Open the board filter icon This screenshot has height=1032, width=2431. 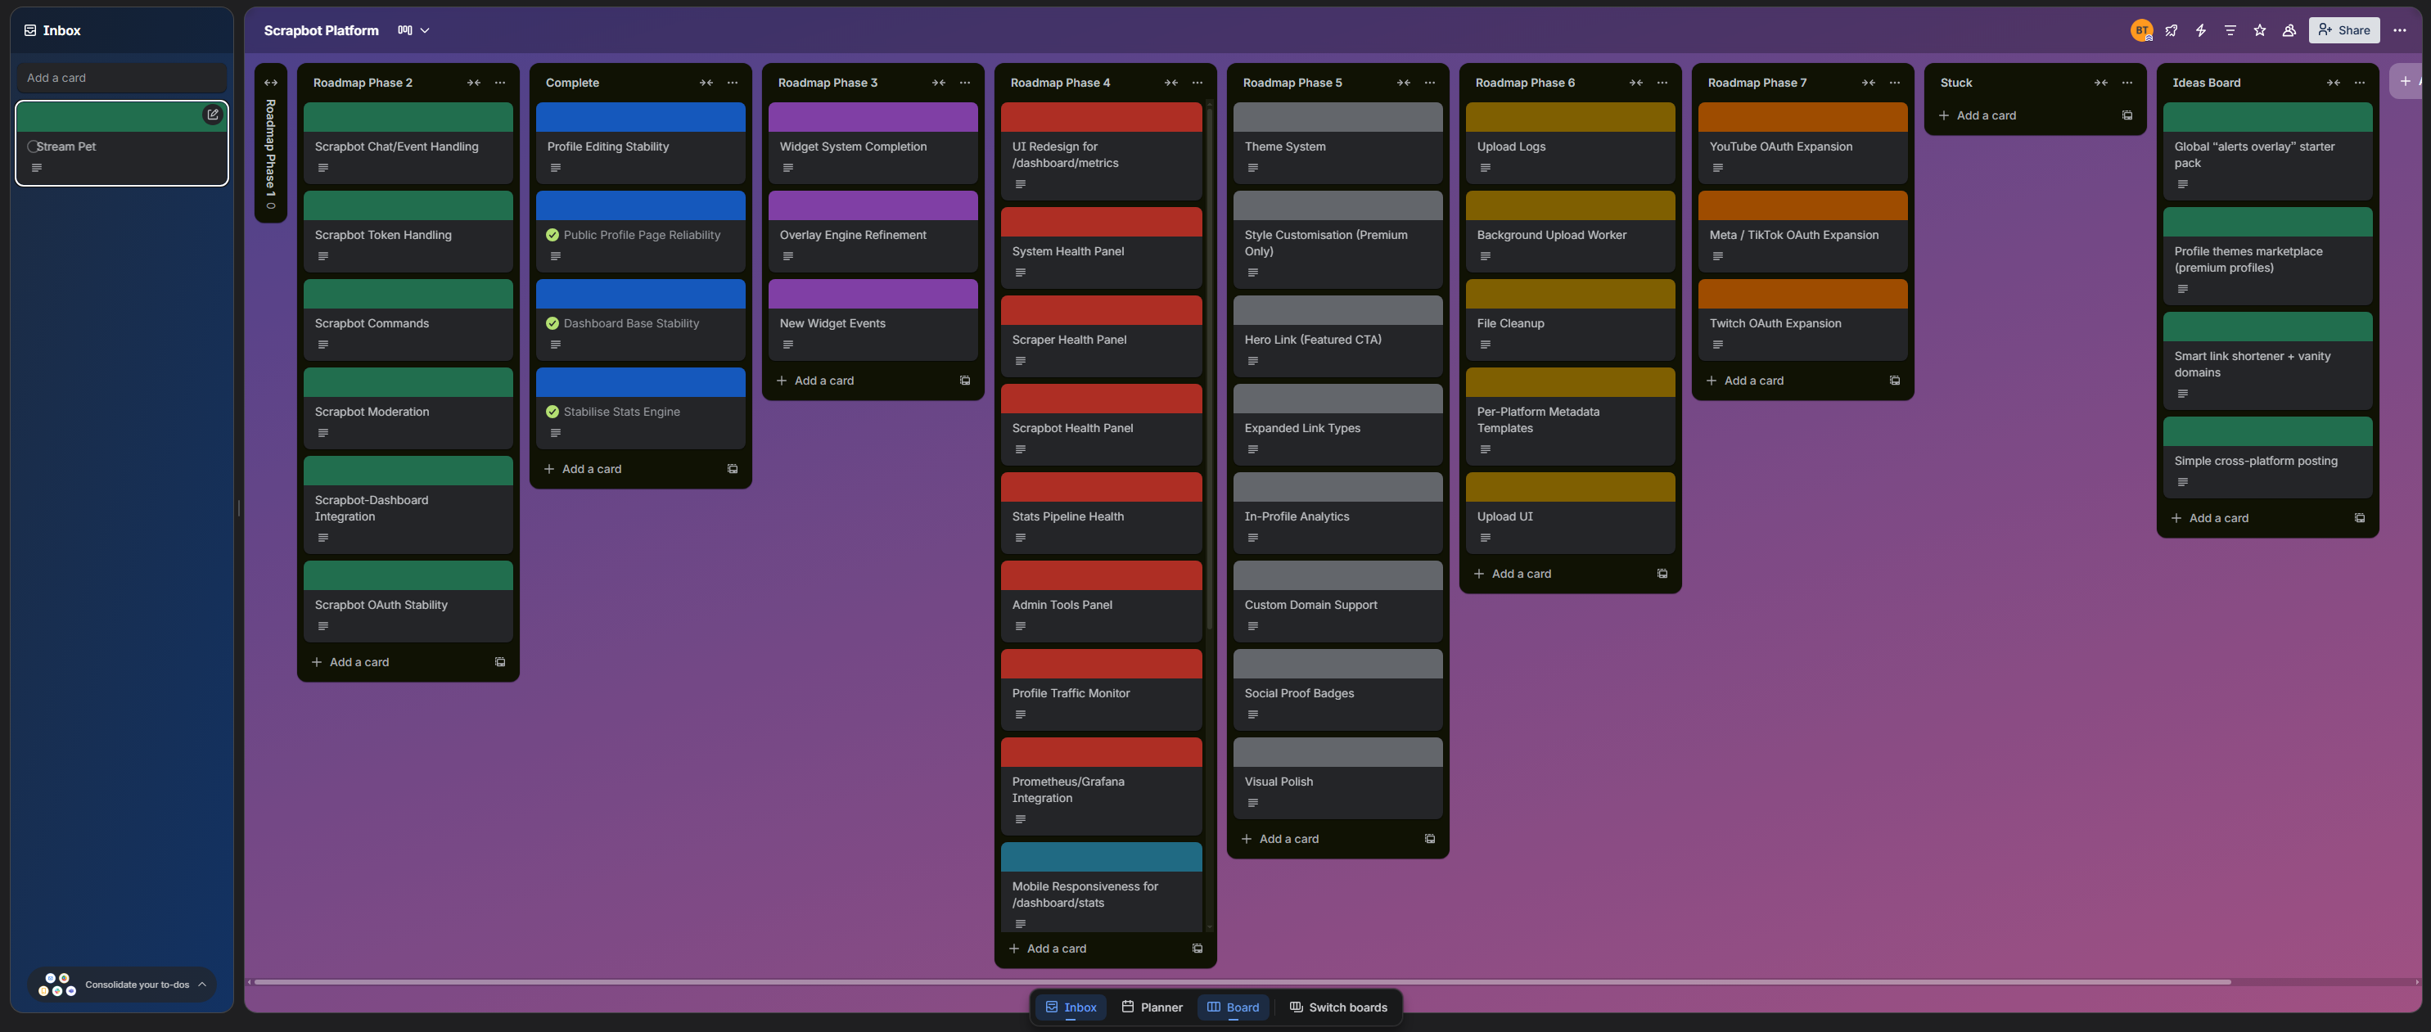[2230, 30]
